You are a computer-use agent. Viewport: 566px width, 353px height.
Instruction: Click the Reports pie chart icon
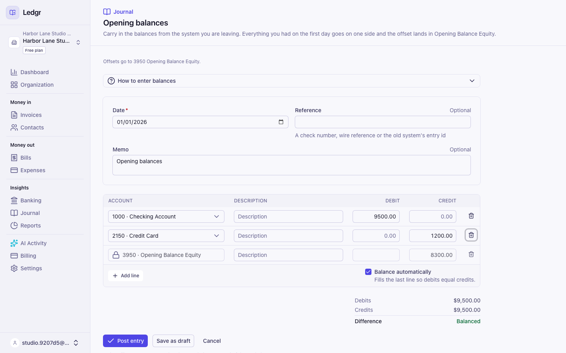[14, 226]
